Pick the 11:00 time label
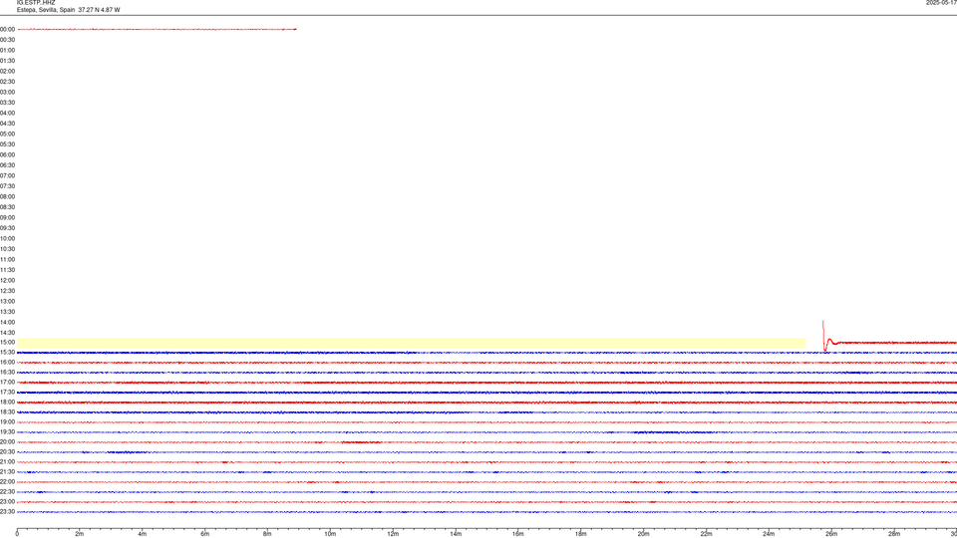 (7, 260)
